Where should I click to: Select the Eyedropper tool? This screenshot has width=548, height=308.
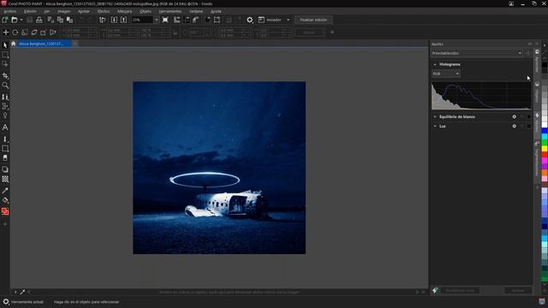pyautogui.click(x=5, y=191)
